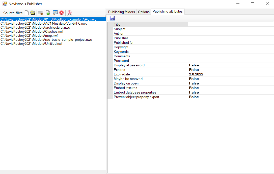Click the empty Password value field
This screenshot has width=274, height=174.
pos(231,61)
